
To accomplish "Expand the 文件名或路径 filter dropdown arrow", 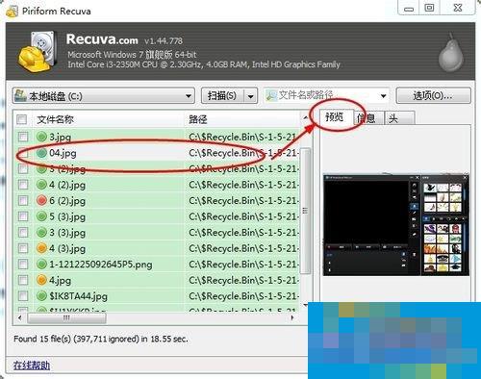I will coord(383,96).
